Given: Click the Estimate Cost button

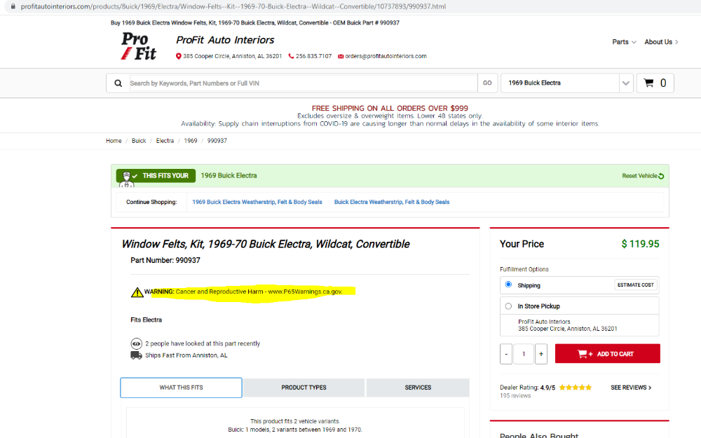Looking at the screenshot, I should point(635,285).
